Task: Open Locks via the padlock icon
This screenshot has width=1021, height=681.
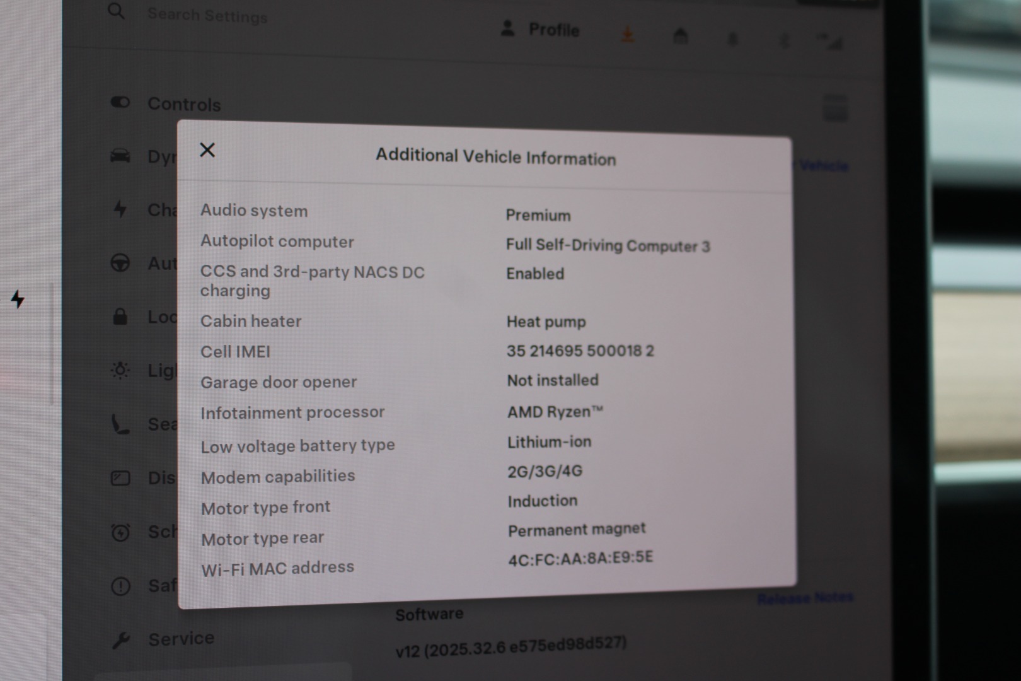Action: pyautogui.click(x=120, y=317)
